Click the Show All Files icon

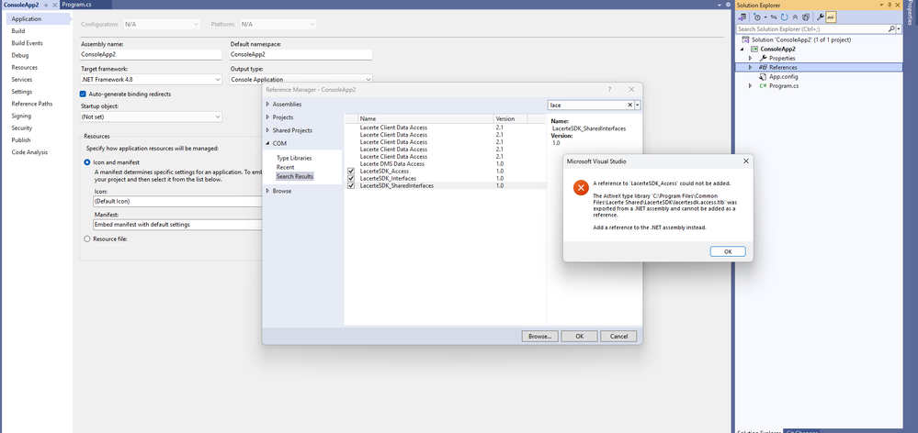(806, 17)
